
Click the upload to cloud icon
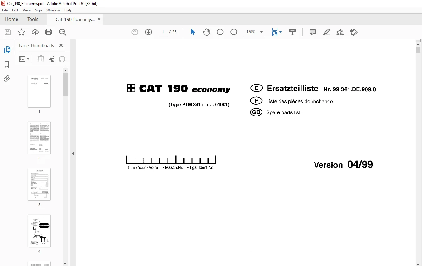(x=35, y=32)
